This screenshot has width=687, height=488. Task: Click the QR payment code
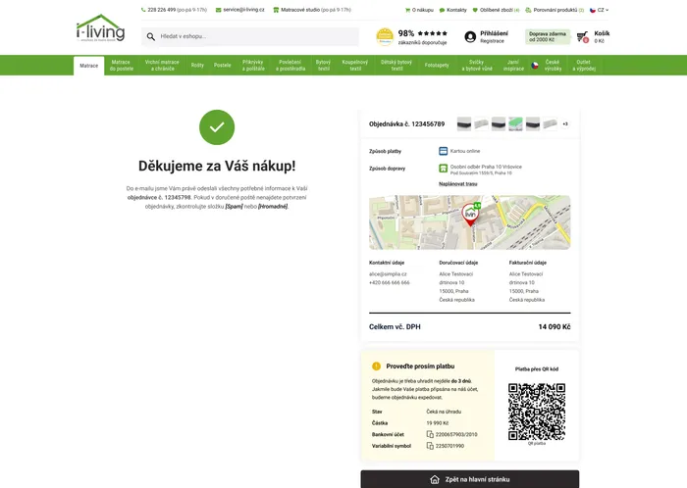537,412
